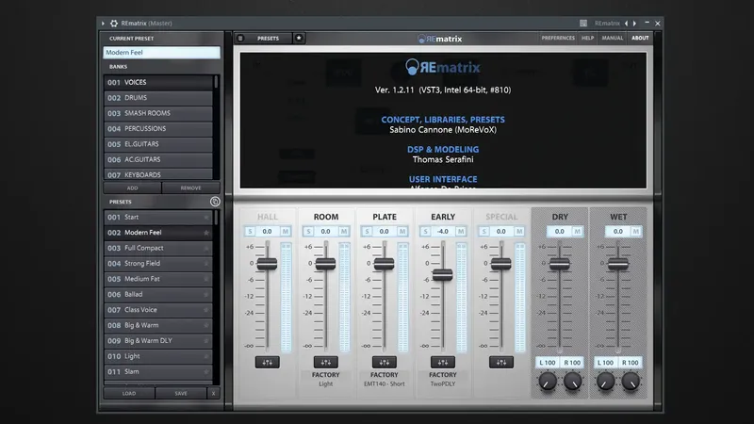
Task: Open ROOM impulse selector FACTORY Light
Action: (x=325, y=380)
